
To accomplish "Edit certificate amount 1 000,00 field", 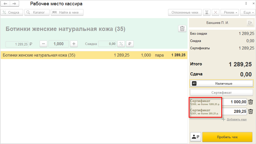I will tap(234, 102).
